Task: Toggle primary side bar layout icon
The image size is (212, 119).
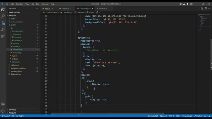Action: tap(181, 4)
